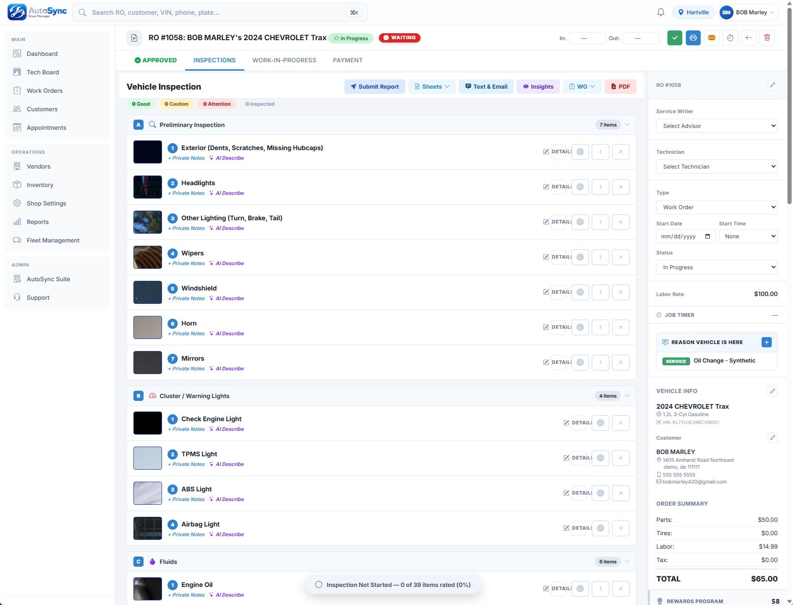
Task: Open the Start Time dropdown
Action: (x=748, y=236)
